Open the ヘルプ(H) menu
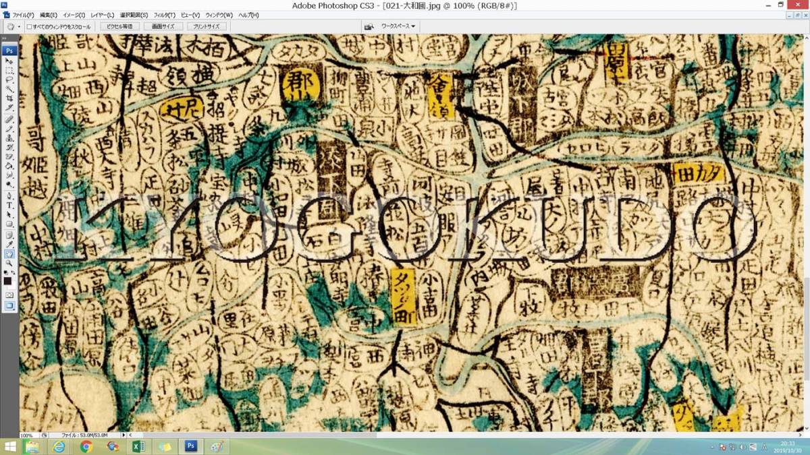This screenshot has height=455, width=810. [x=248, y=15]
